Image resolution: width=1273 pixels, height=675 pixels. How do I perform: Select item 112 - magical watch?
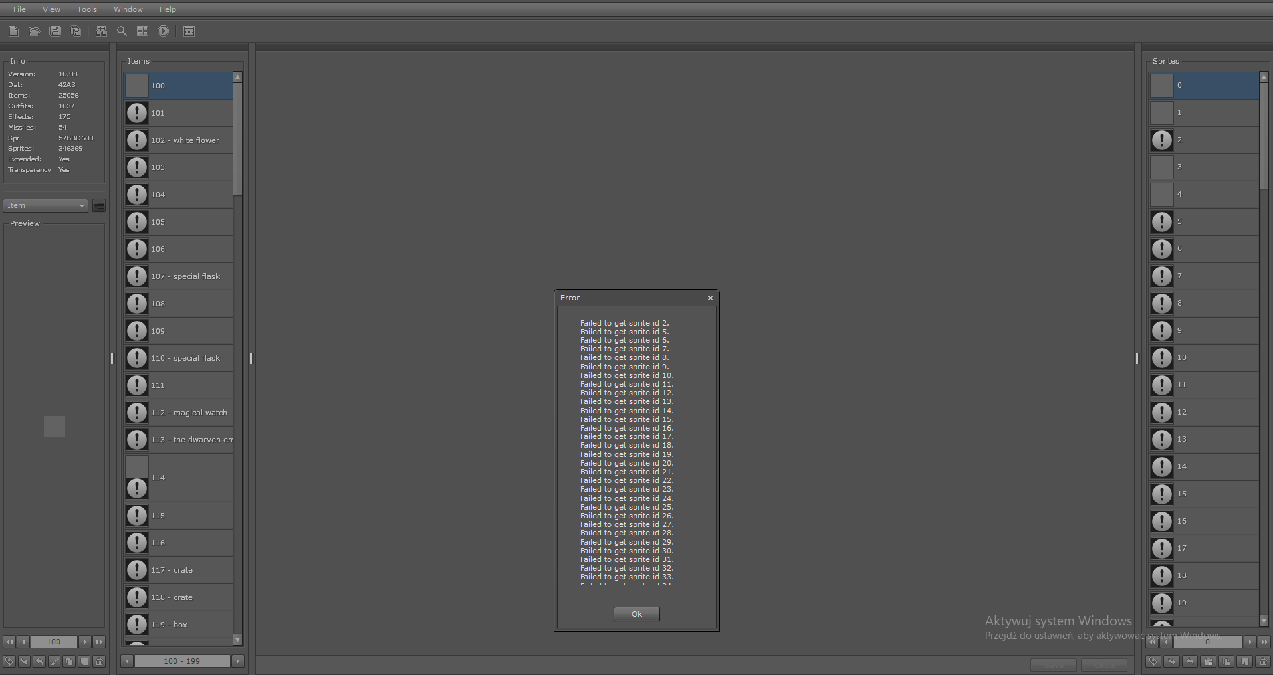178,413
